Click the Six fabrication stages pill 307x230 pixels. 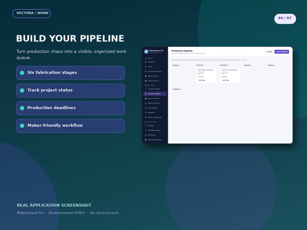[70, 73]
